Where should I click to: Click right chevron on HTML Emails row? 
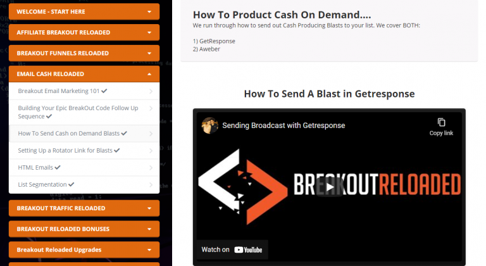click(x=151, y=168)
